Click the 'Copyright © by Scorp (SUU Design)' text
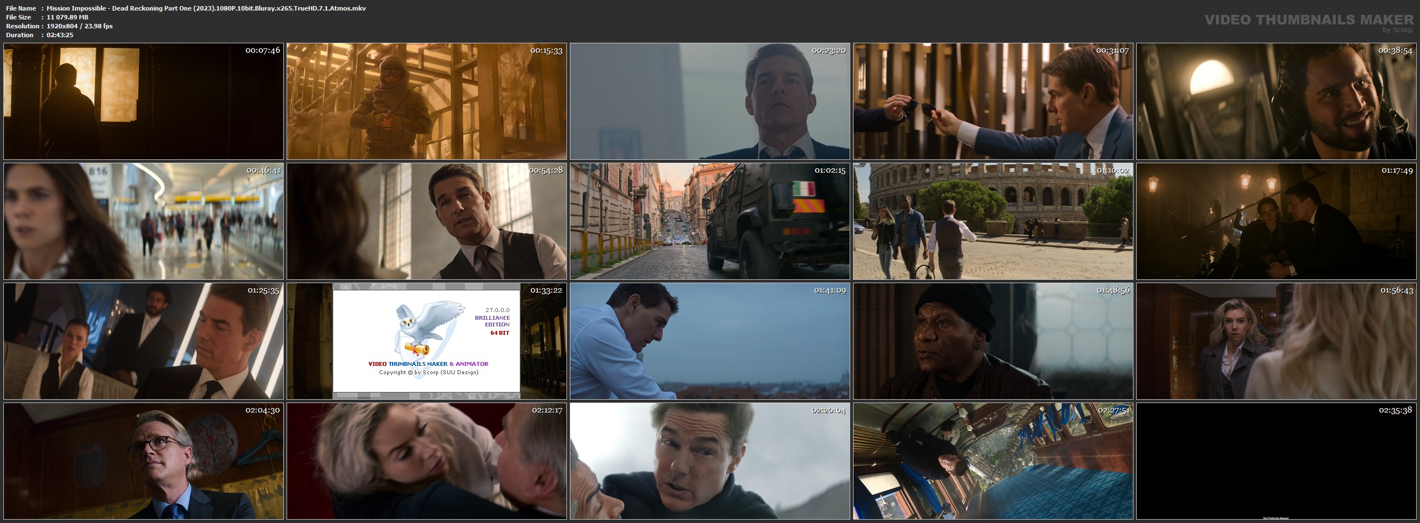1420x523 pixels. [x=428, y=372]
